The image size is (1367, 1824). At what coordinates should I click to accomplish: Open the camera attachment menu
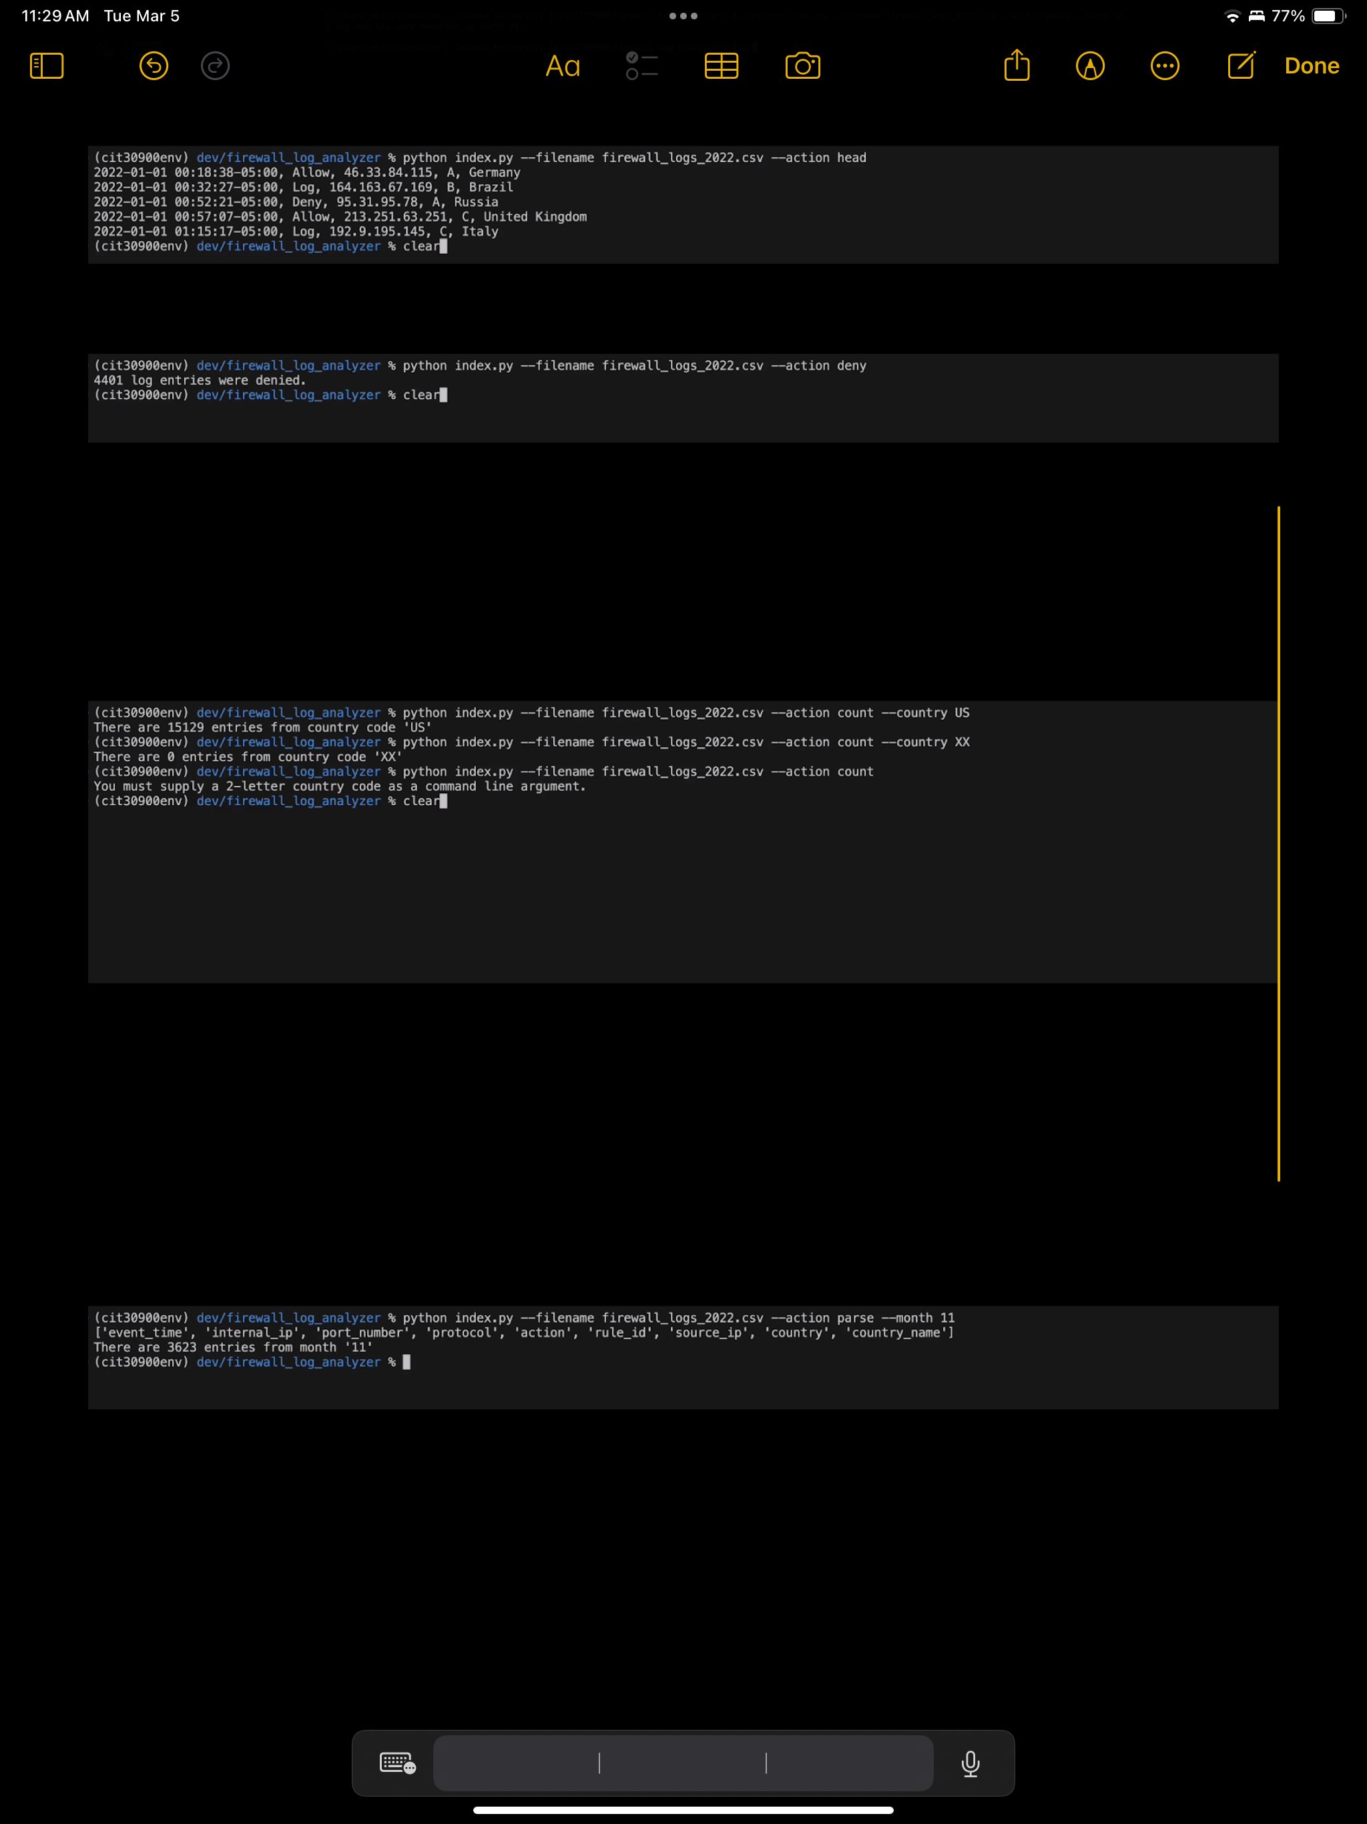pyautogui.click(x=803, y=66)
